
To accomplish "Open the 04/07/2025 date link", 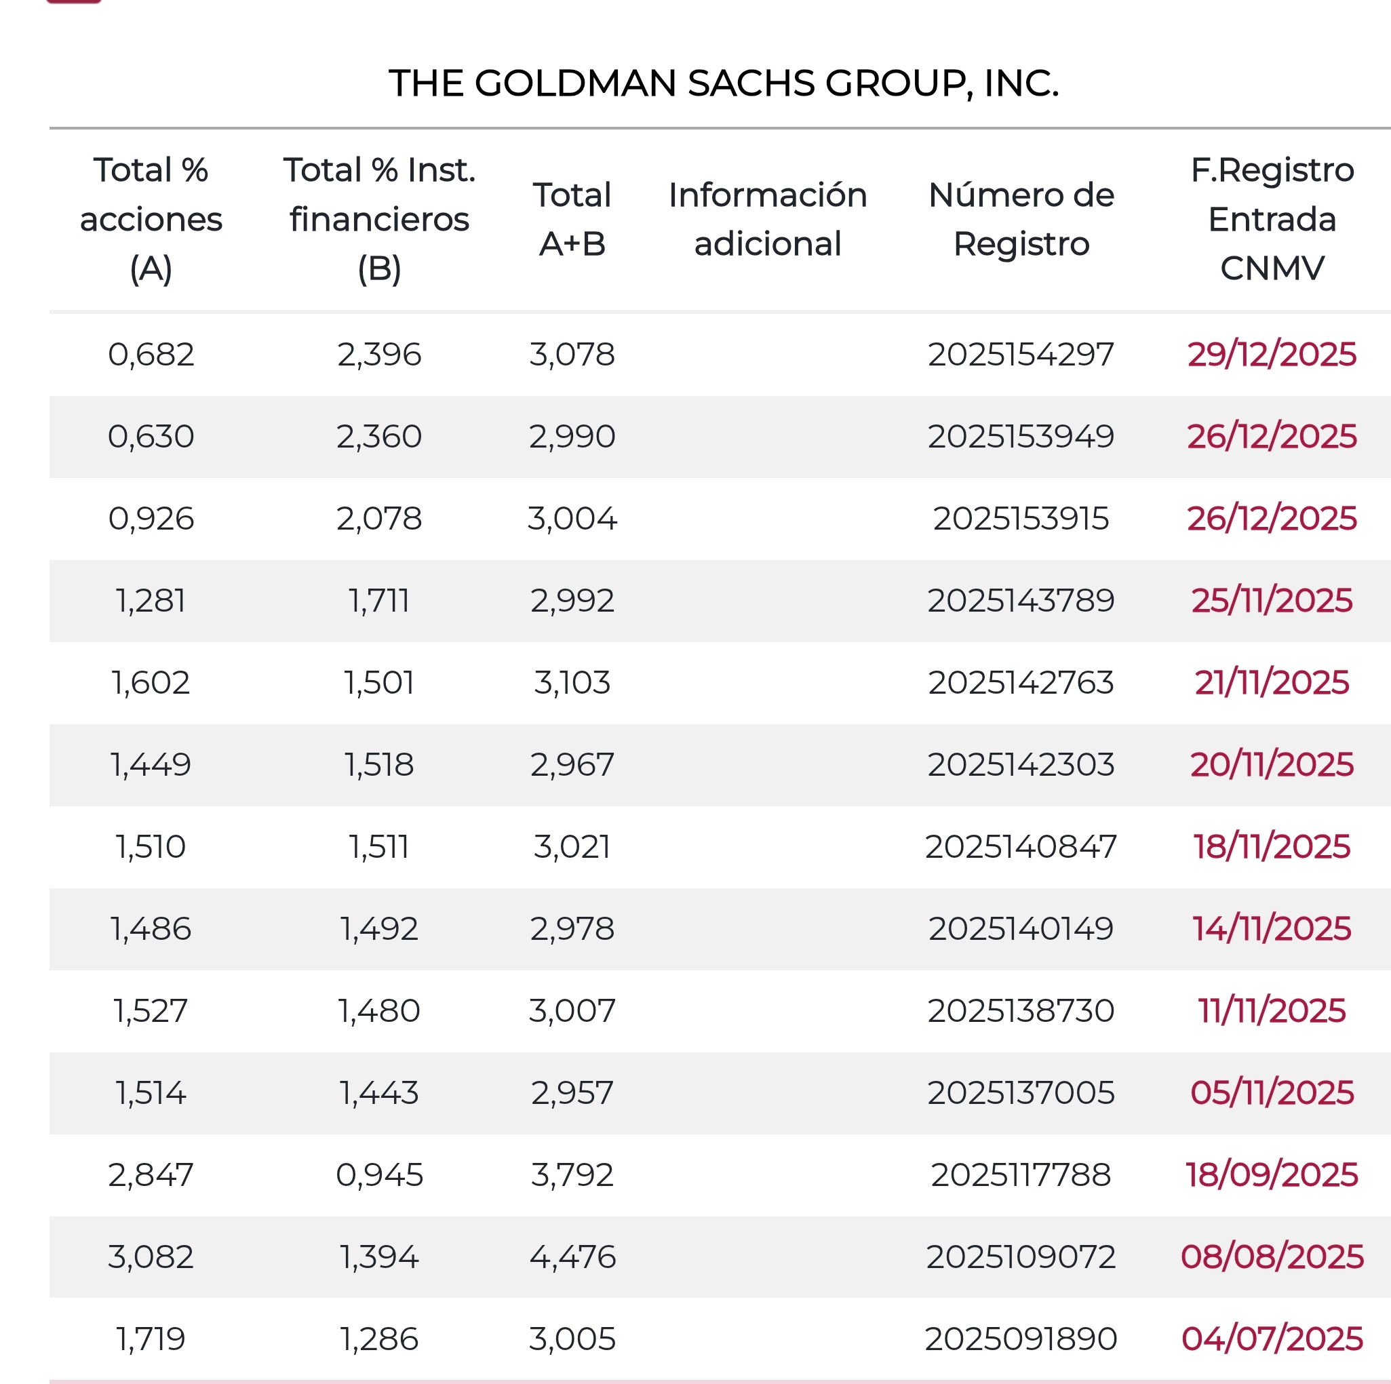I will click(1272, 1339).
